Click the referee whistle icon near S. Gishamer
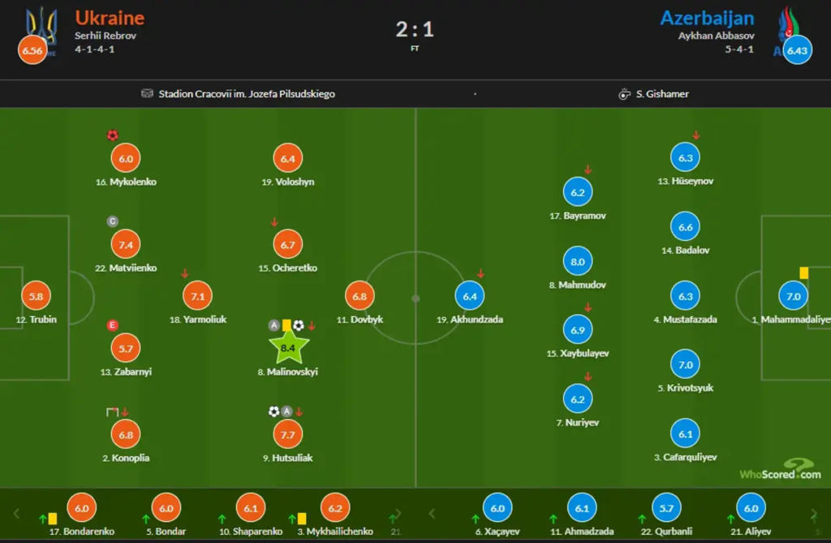The image size is (831, 543). click(624, 94)
